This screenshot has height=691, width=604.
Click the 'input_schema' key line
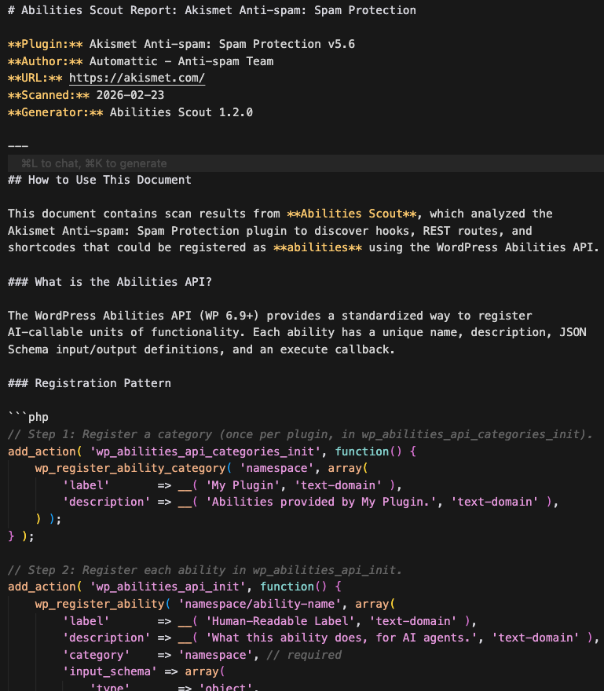click(144, 671)
